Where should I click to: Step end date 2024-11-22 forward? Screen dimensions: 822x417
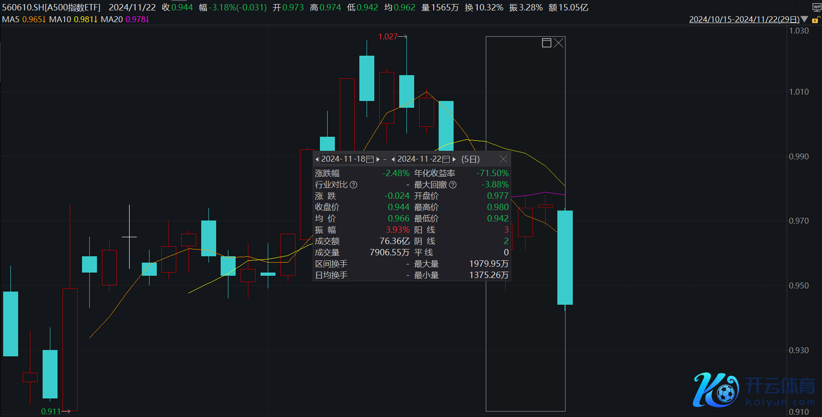[x=454, y=159]
